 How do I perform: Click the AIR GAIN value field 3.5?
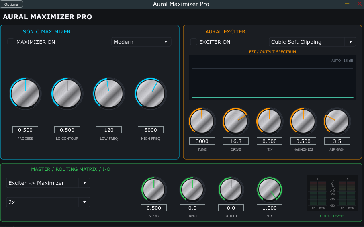click(337, 141)
